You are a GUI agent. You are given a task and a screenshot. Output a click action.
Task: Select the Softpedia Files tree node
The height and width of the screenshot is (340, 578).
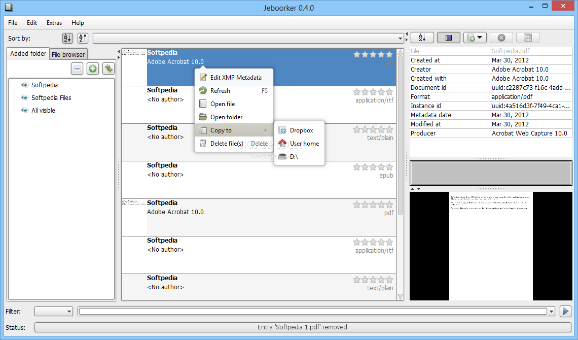click(x=51, y=98)
